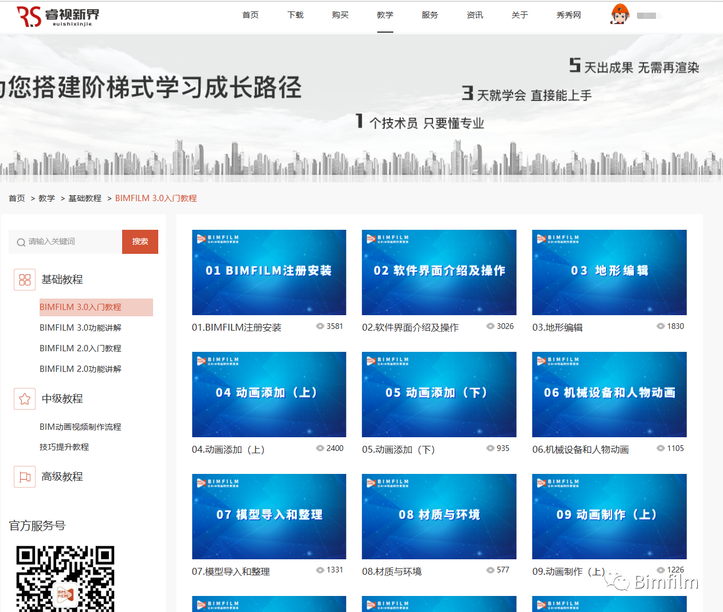Image resolution: width=723 pixels, height=612 pixels.
Task: Click the 03.地形编辑 title text
Action: click(x=557, y=328)
